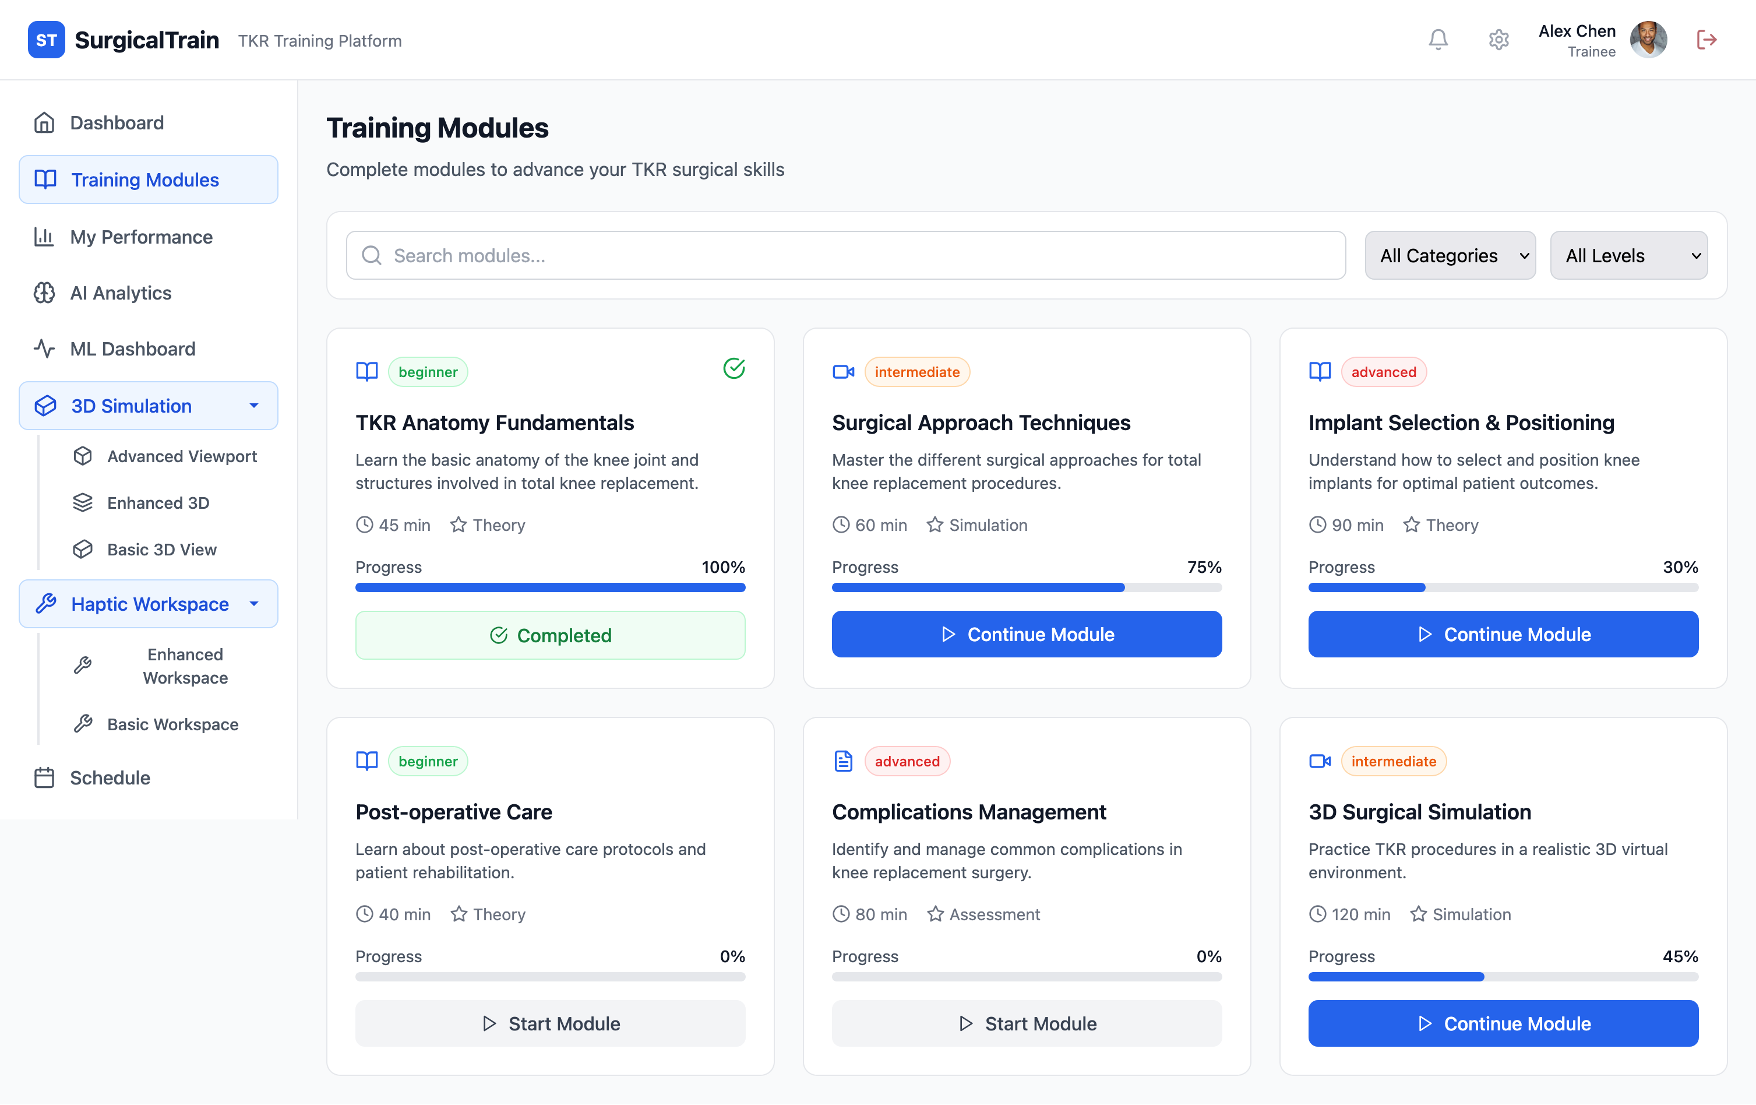Continue the Surgical Approach Techniques module
The width and height of the screenshot is (1756, 1105).
coord(1026,634)
